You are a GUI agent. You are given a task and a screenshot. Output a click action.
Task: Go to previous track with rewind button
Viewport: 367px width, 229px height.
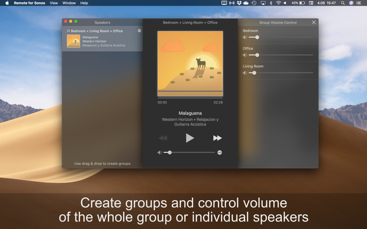(x=163, y=138)
